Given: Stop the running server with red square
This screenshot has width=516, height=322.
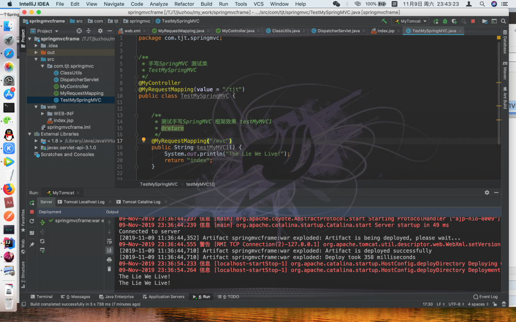Looking at the screenshot, I should 473,21.
